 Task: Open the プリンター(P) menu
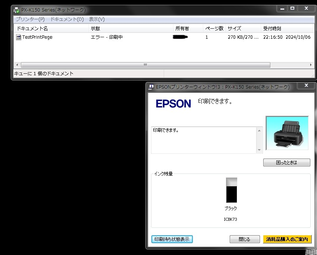pyautogui.click(x=30, y=19)
